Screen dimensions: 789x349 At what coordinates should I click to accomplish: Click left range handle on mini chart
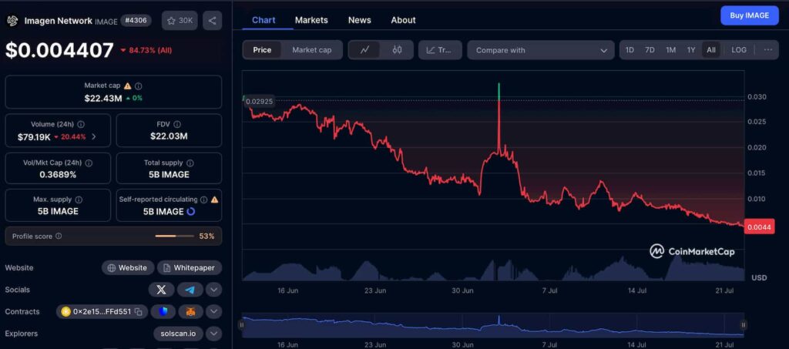coord(243,325)
